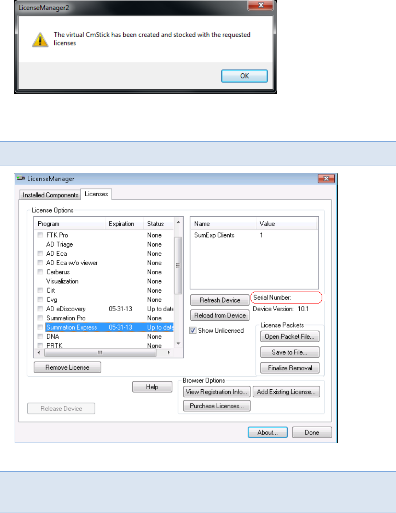
Task: Click the Value column header
Action: click(287, 224)
